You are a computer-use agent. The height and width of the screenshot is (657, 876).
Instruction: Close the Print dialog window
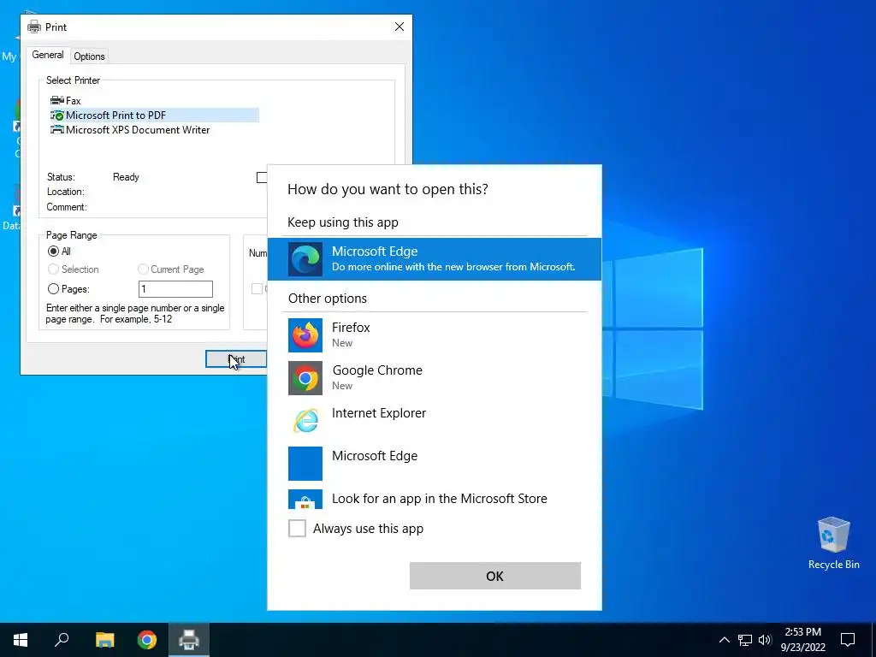[x=400, y=27]
